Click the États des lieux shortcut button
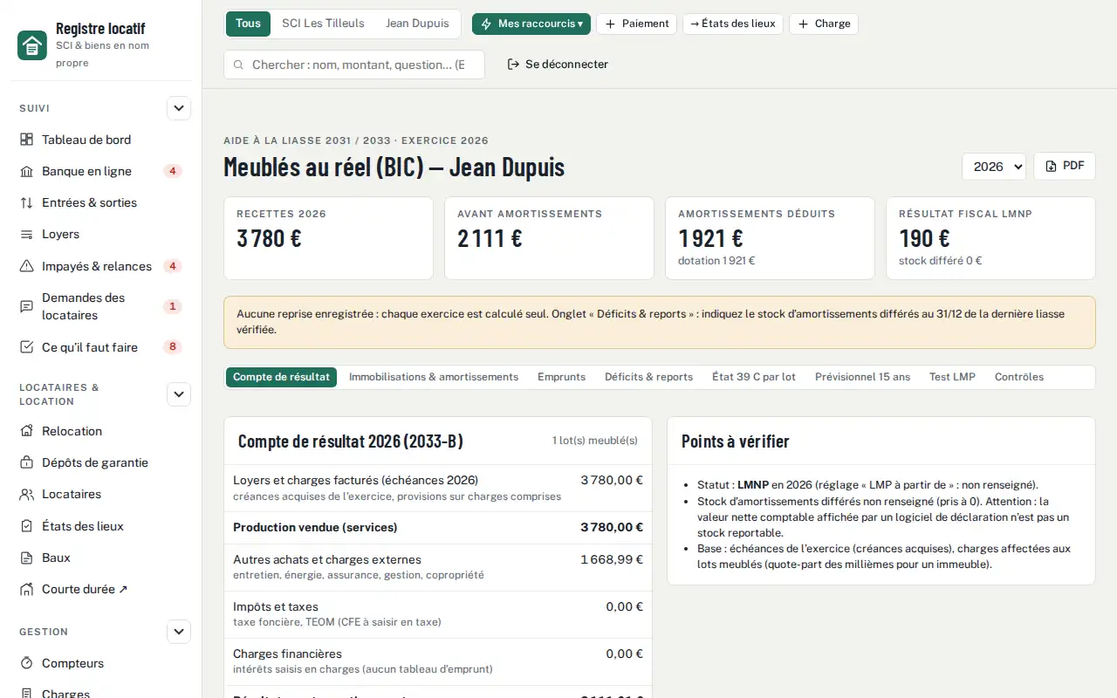 [x=733, y=24]
